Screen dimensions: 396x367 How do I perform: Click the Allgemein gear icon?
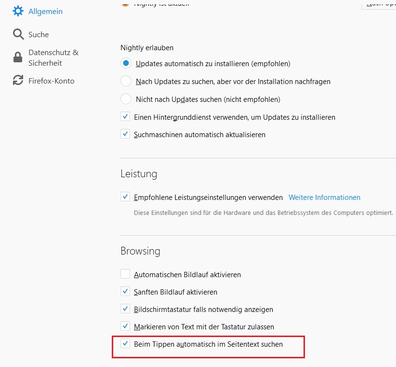point(18,11)
